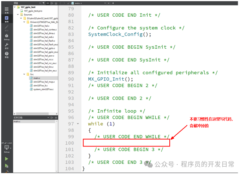Click the project tree horizontal scrollbar thumb
Image resolution: width=242 pixels, height=174 pixels.
coord(32,114)
